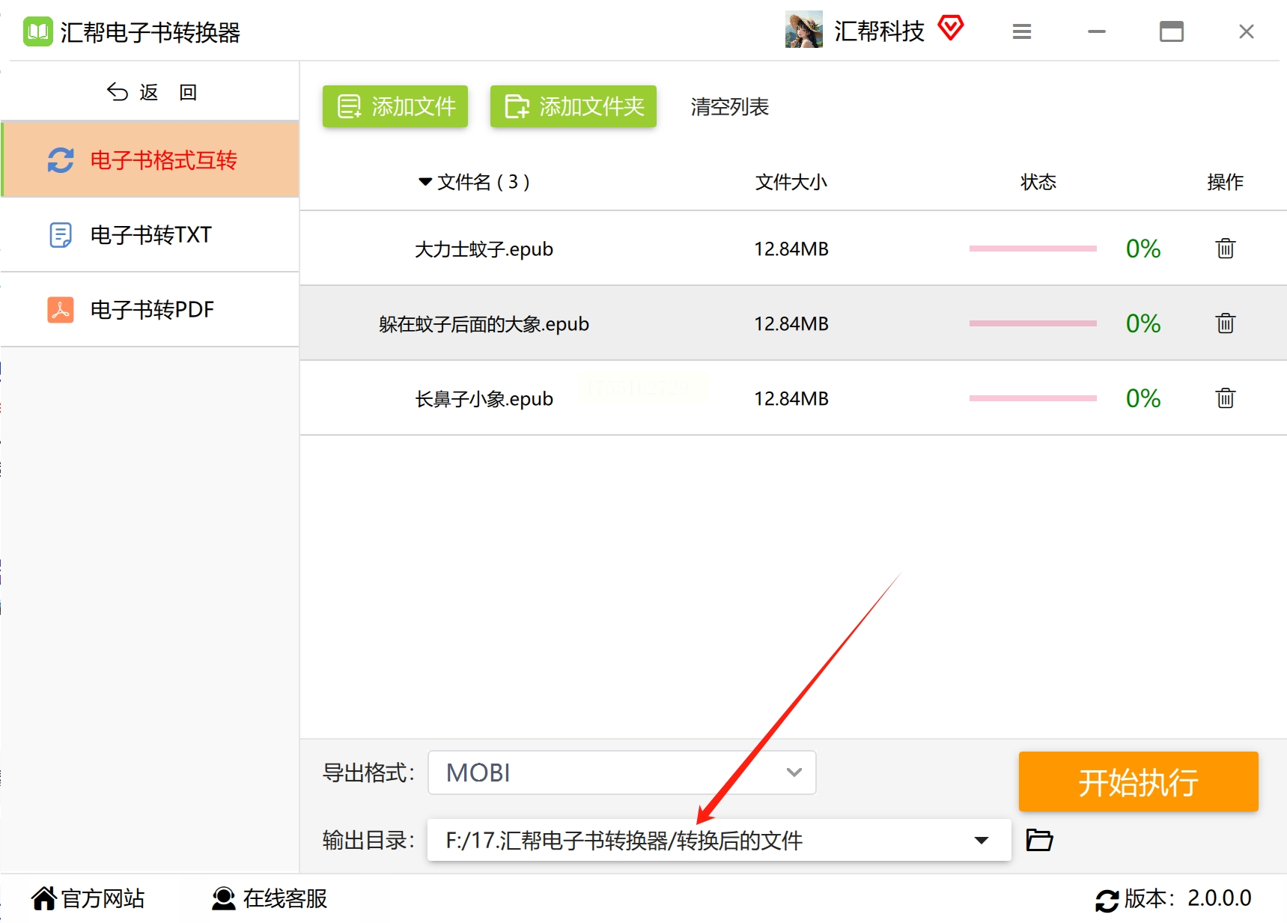This screenshot has width=1287, height=923.
Task: Click the 汇帮电子书转换器 app logo
Action: click(x=38, y=32)
